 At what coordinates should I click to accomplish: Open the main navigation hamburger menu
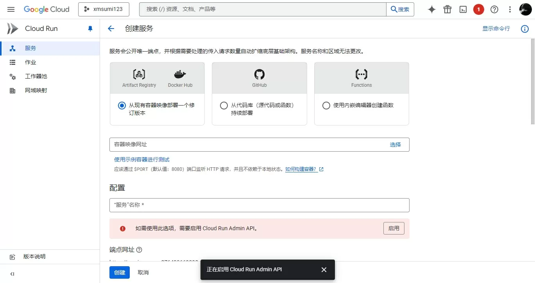(11, 9)
